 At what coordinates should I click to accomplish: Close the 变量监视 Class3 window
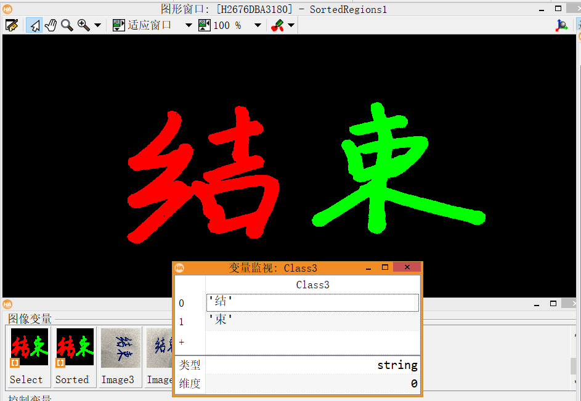tap(407, 267)
